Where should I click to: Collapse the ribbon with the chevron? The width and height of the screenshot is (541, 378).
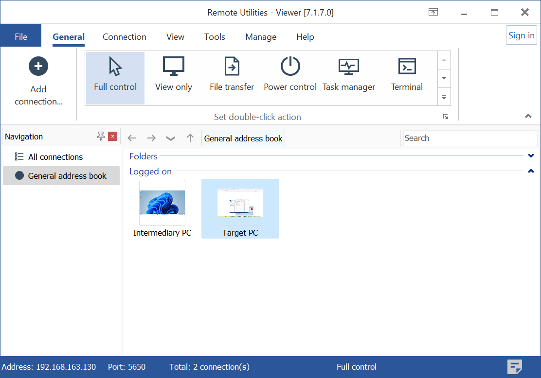(x=528, y=116)
